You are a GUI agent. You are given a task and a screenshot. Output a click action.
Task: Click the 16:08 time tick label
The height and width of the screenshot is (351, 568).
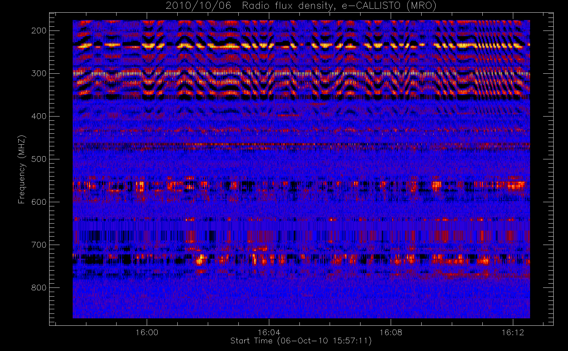pos(391,332)
